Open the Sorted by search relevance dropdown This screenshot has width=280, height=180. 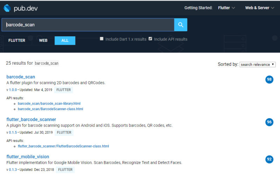(258, 64)
